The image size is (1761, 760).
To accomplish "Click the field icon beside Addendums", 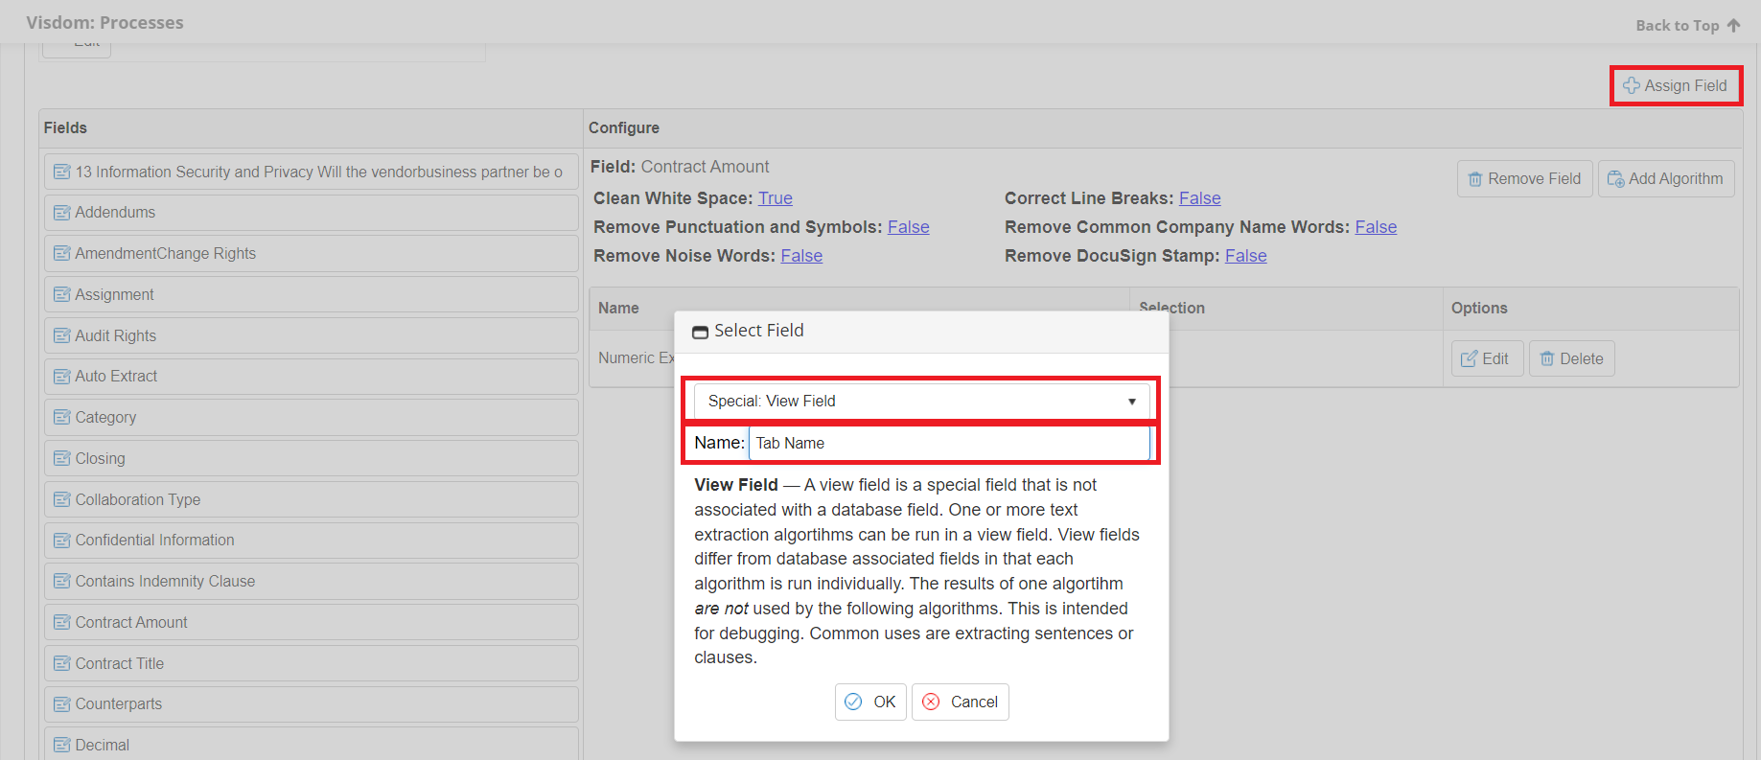I will click(62, 213).
